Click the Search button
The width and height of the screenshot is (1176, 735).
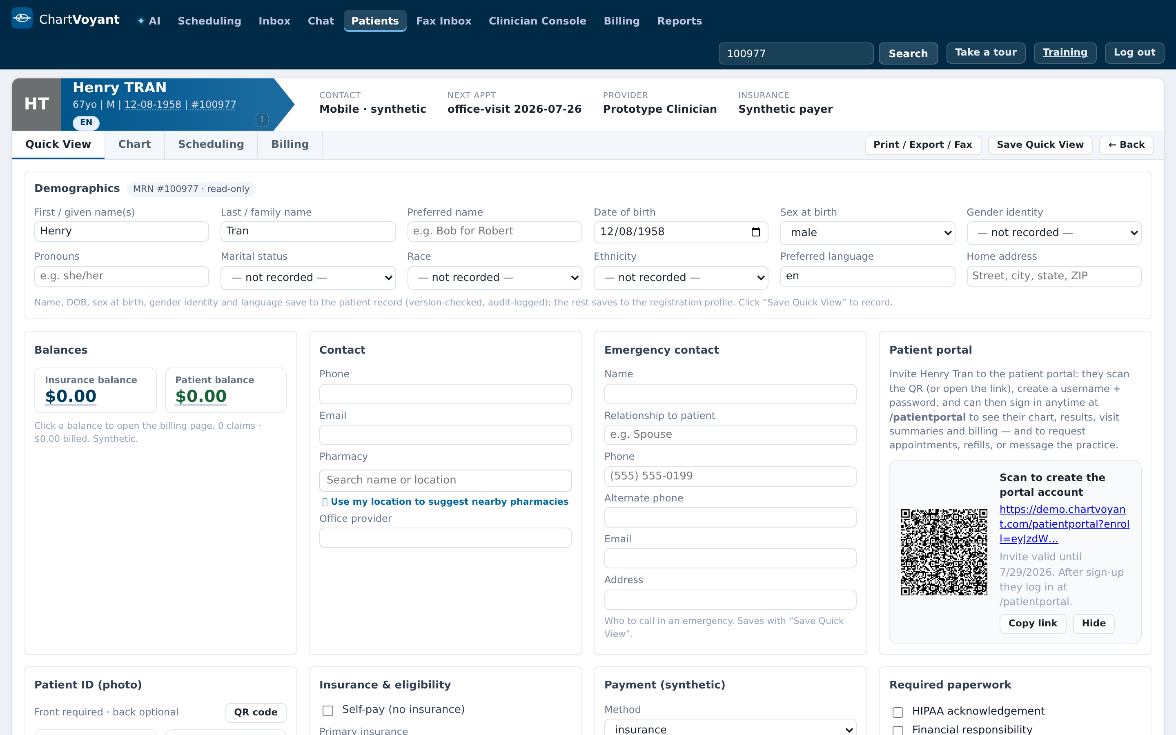pyautogui.click(x=908, y=53)
